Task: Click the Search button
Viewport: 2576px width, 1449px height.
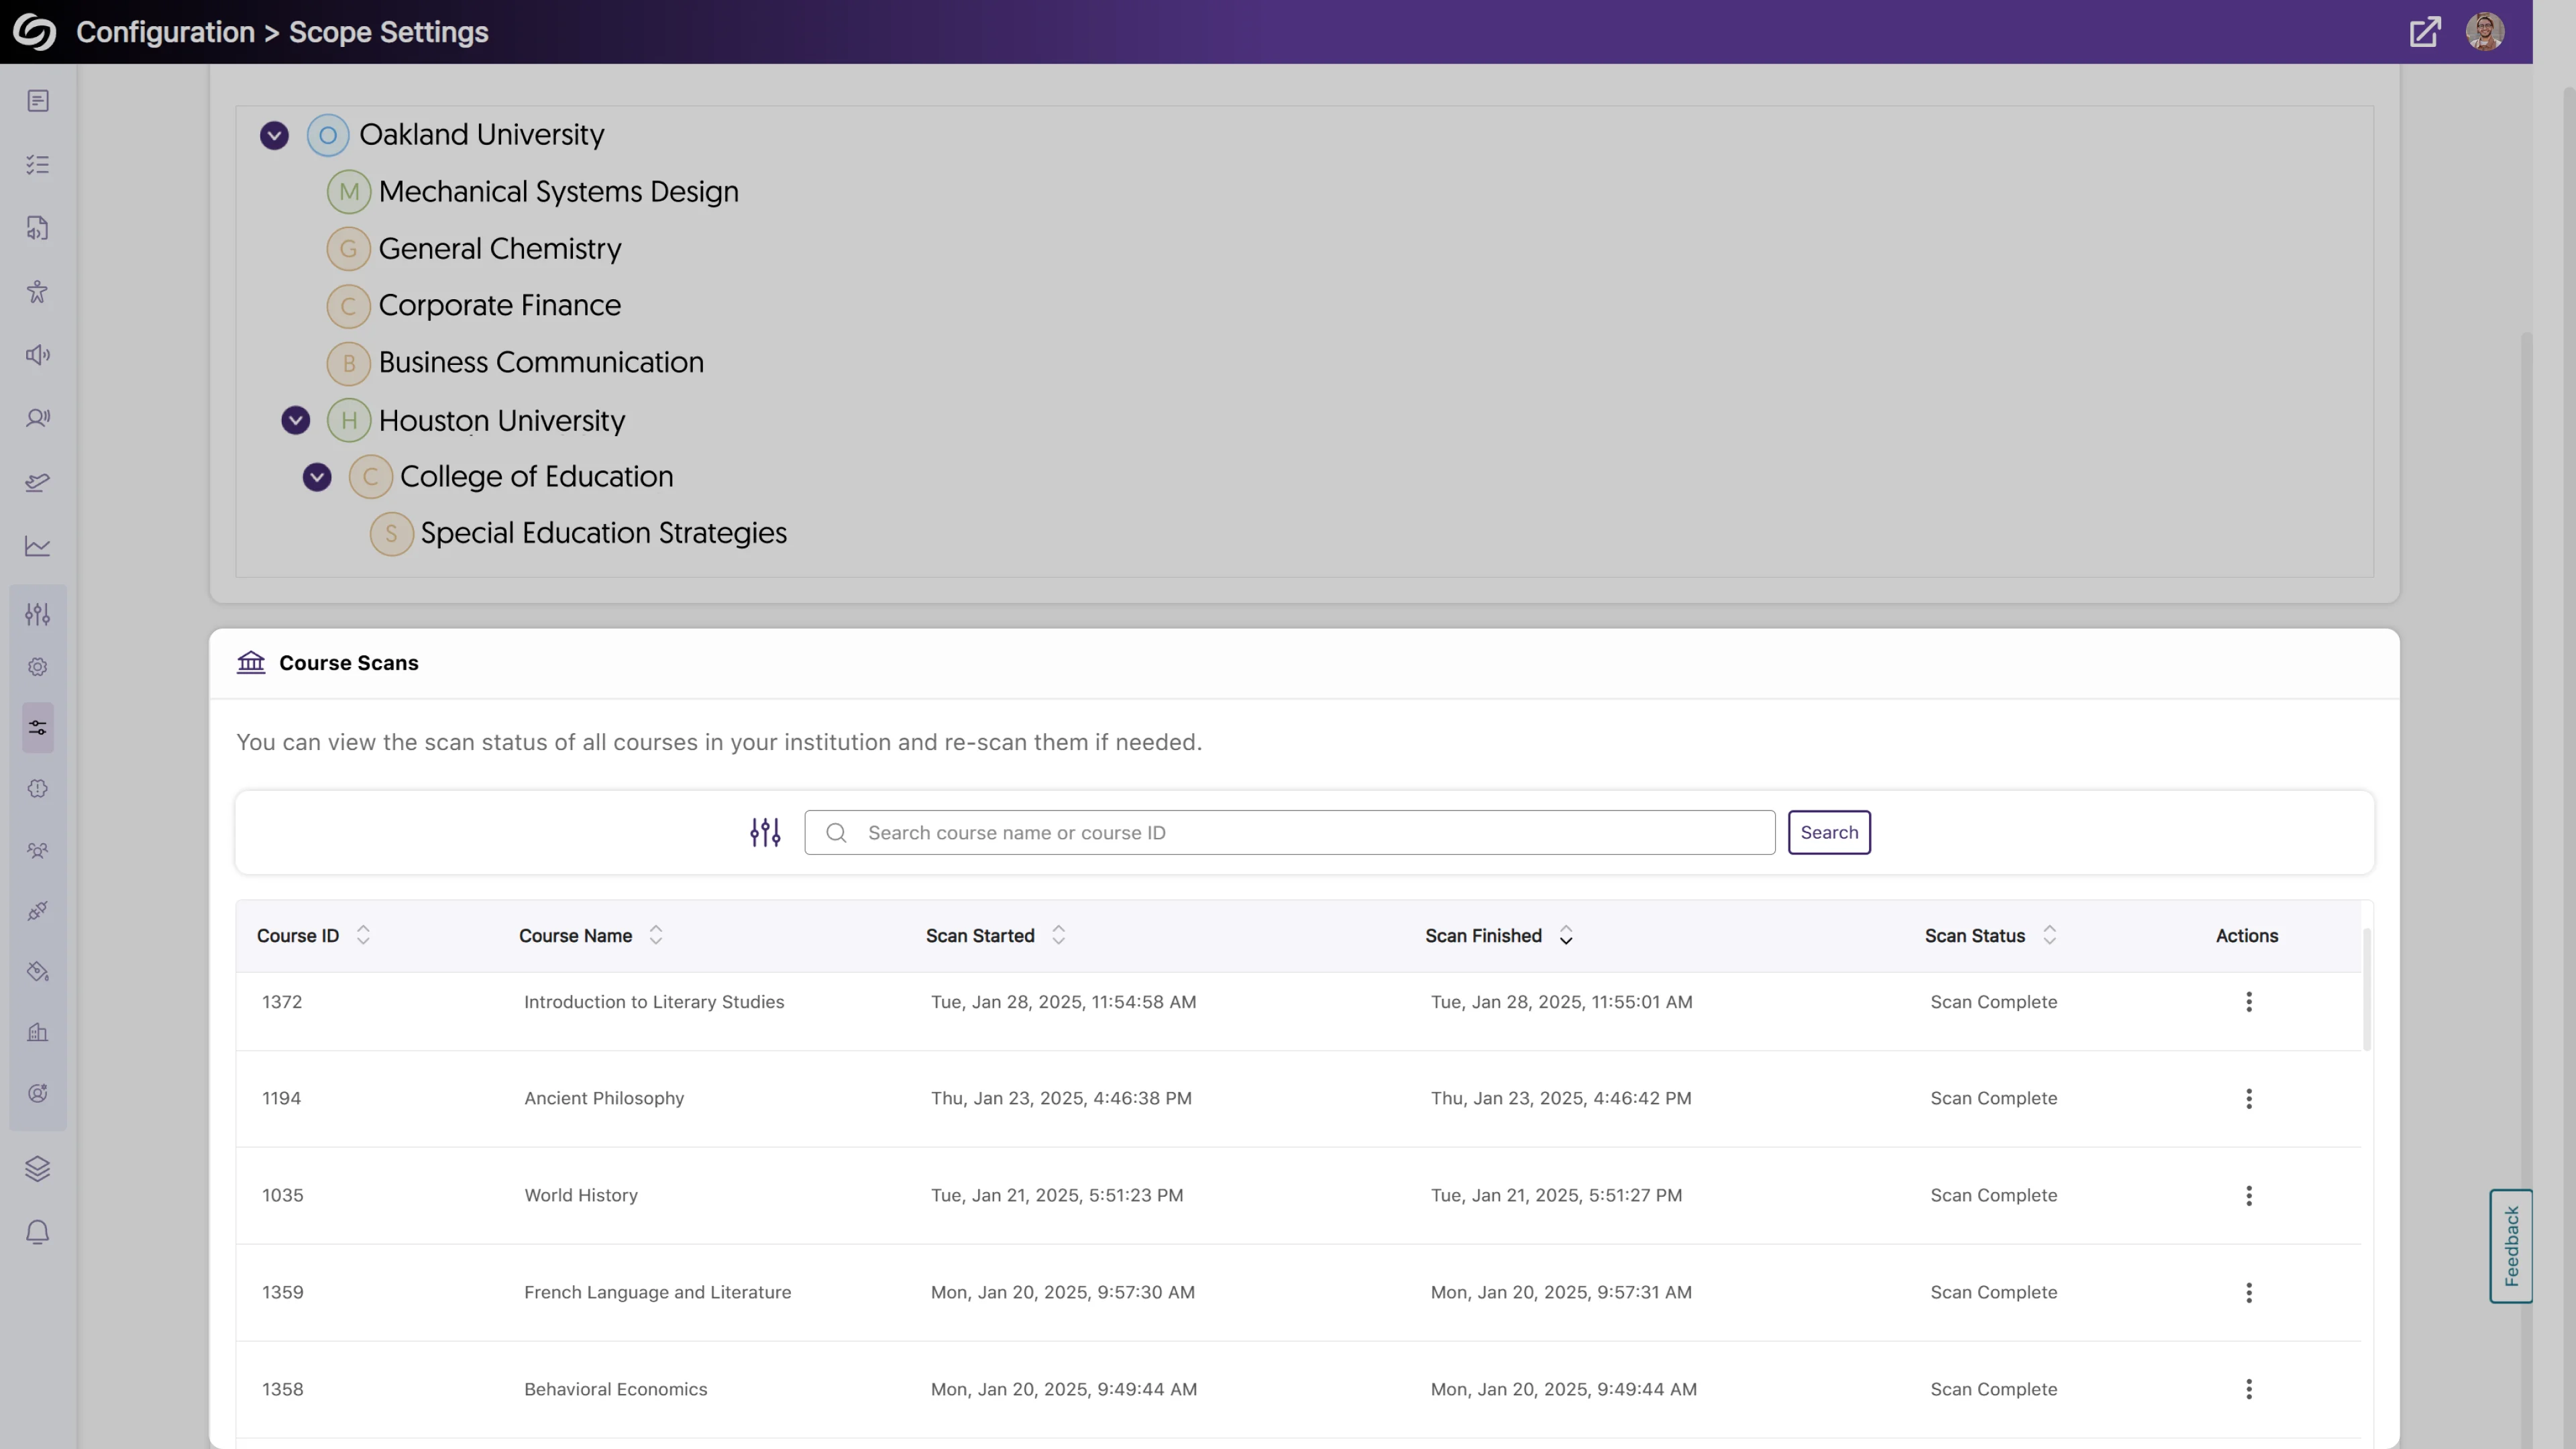Action: (x=1829, y=832)
